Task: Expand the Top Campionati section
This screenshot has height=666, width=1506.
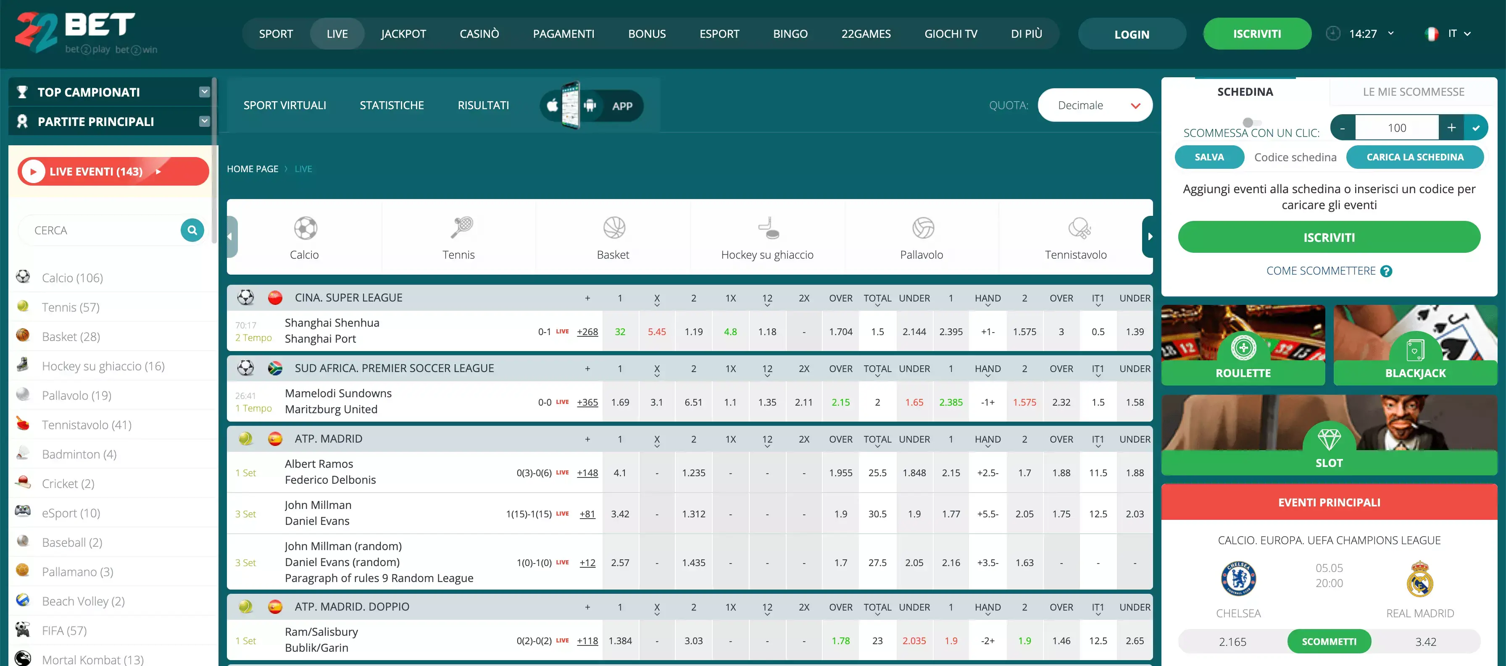Action: [204, 92]
